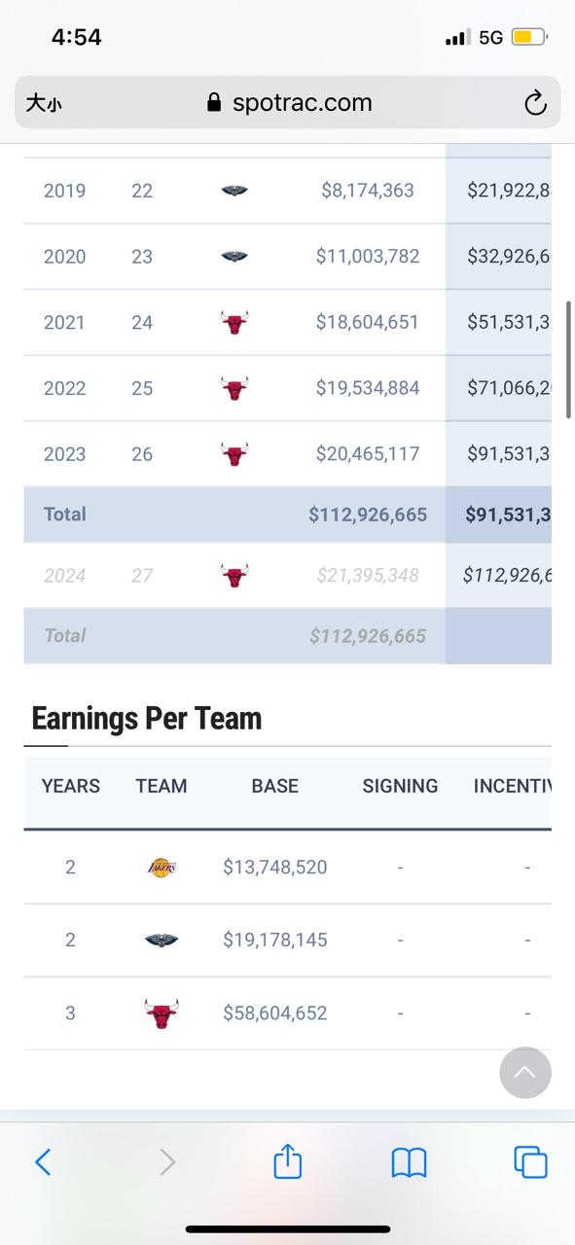Image resolution: width=575 pixels, height=1245 pixels.
Task: Open the page text size menu
Action: point(43,103)
